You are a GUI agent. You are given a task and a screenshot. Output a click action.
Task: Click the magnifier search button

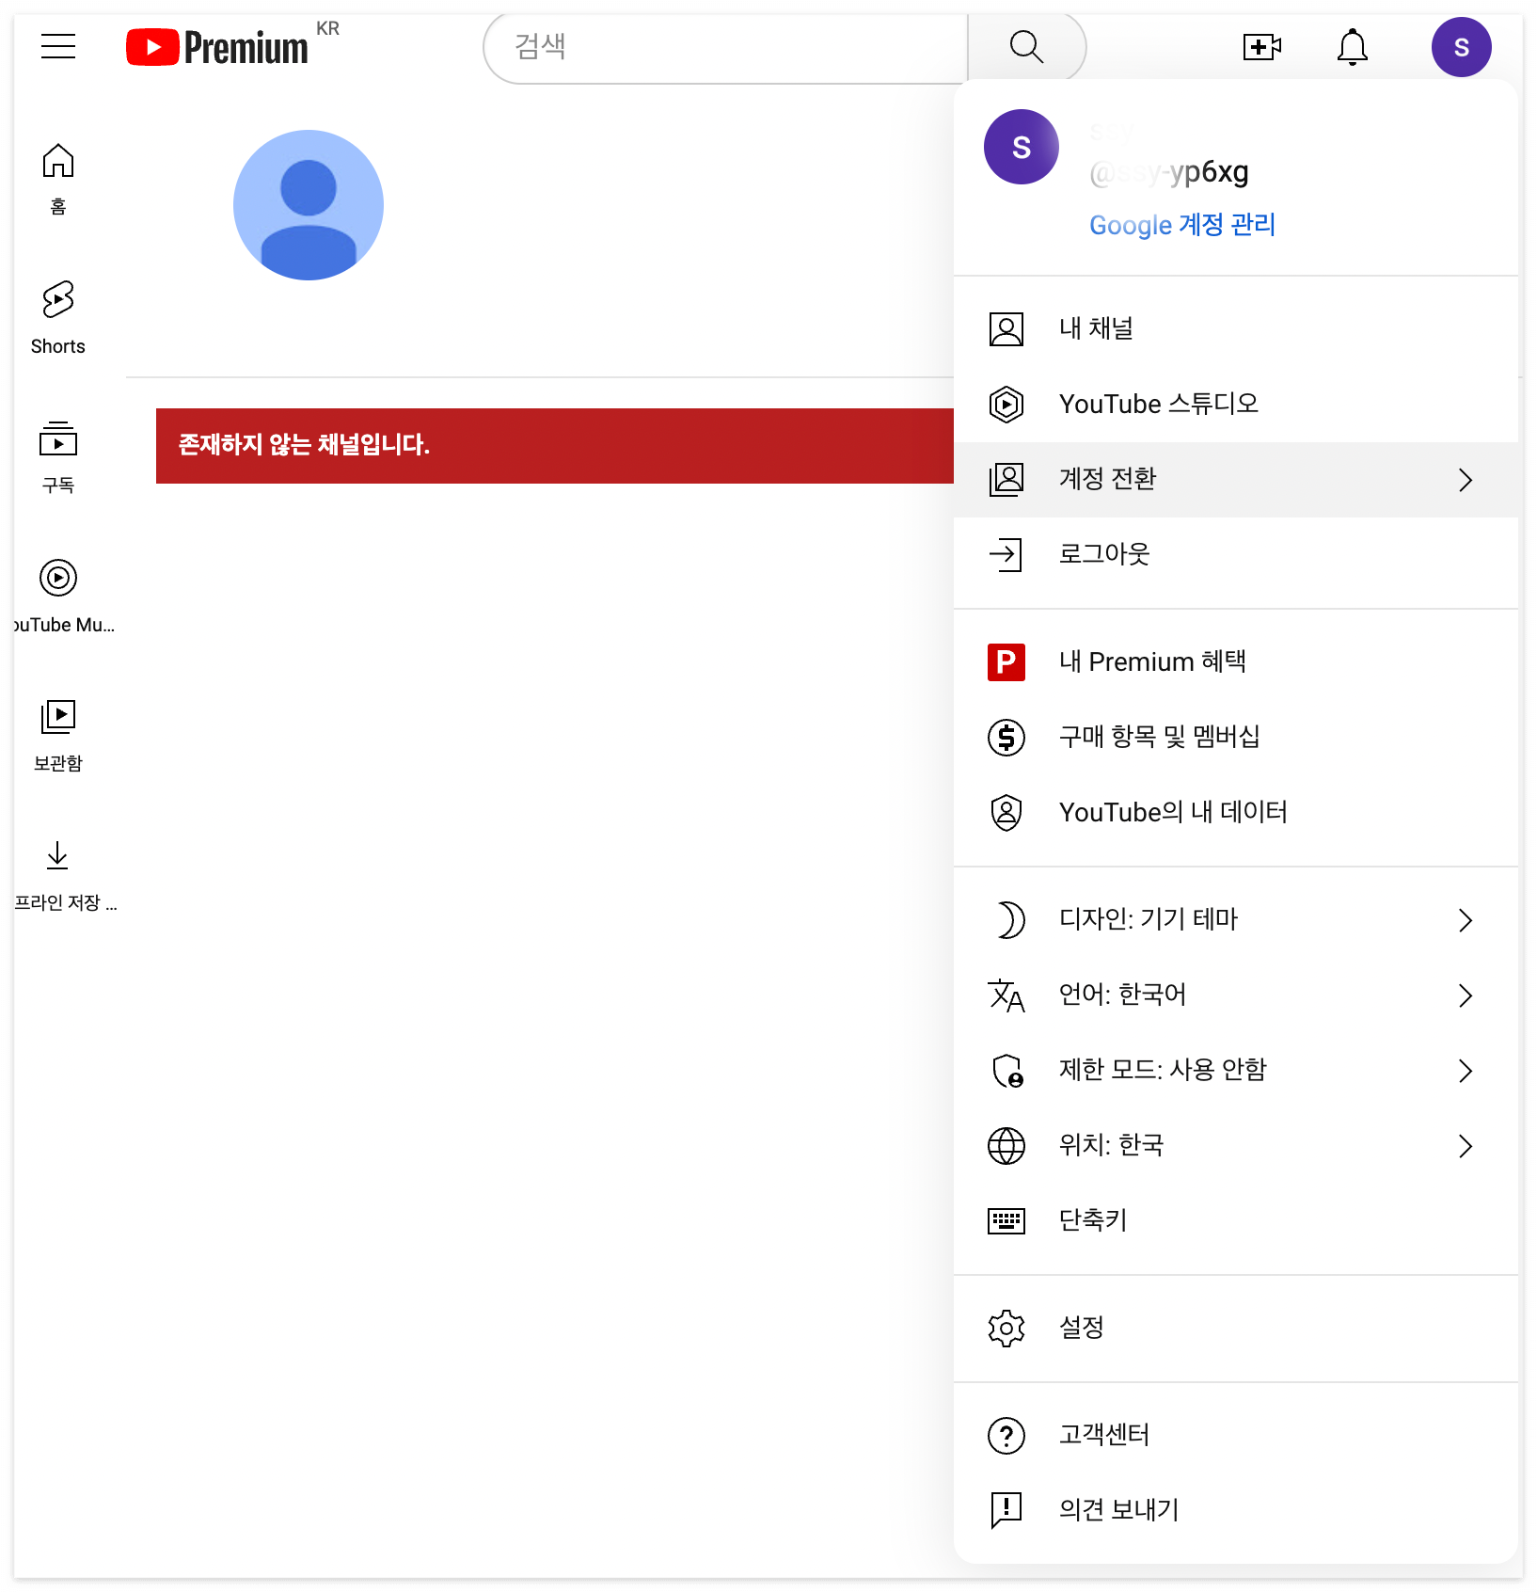1026,47
